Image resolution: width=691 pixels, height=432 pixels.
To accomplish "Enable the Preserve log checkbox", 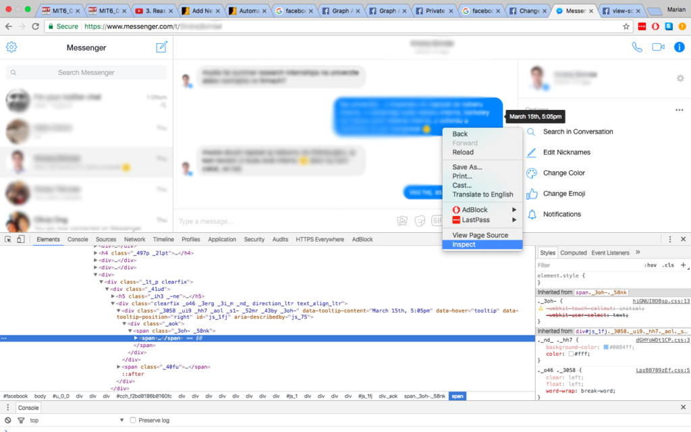I will [133, 420].
